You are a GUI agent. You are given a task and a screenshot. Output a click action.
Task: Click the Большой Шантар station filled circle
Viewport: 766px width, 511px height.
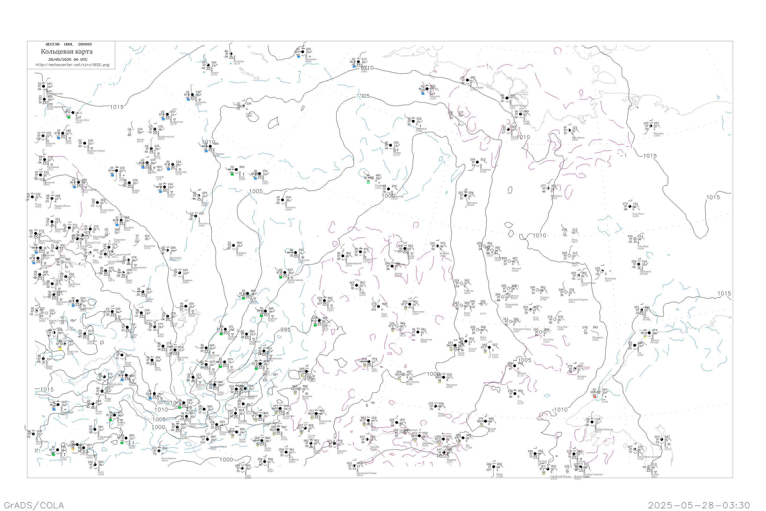point(592,422)
